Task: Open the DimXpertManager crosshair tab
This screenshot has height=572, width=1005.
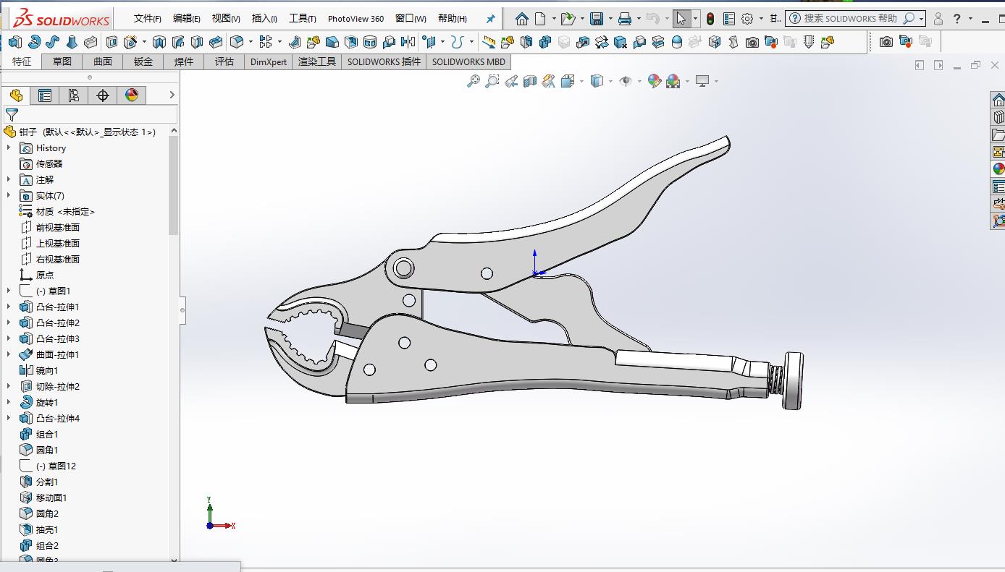Action: pyautogui.click(x=103, y=95)
